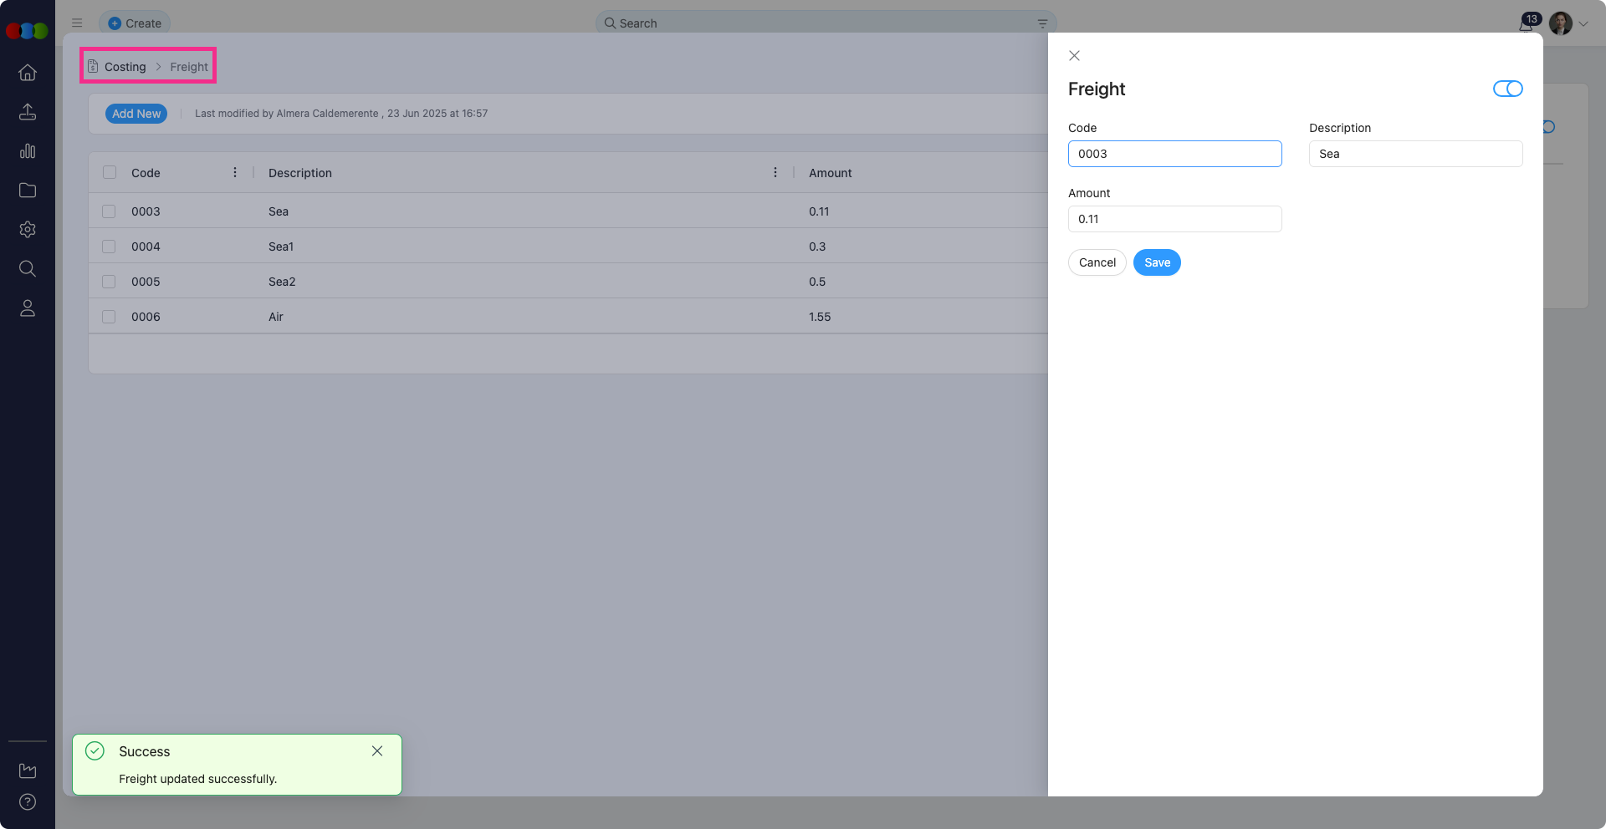Go to Costing breadcrumb

pyautogui.click(x=125, y=67)
